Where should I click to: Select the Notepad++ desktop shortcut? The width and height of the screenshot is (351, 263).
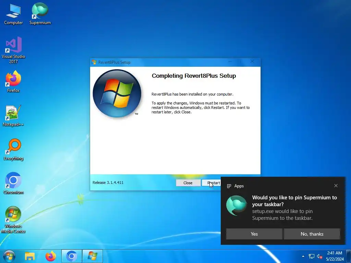(13, 115)
